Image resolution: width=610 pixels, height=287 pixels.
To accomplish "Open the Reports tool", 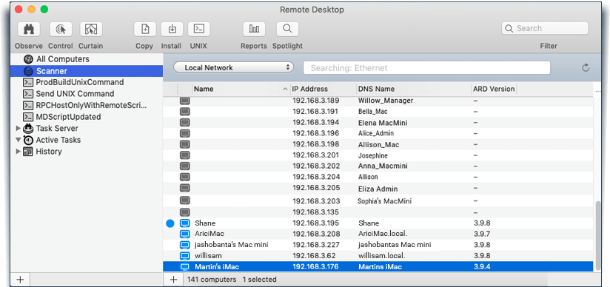I will tap(254, 29).
